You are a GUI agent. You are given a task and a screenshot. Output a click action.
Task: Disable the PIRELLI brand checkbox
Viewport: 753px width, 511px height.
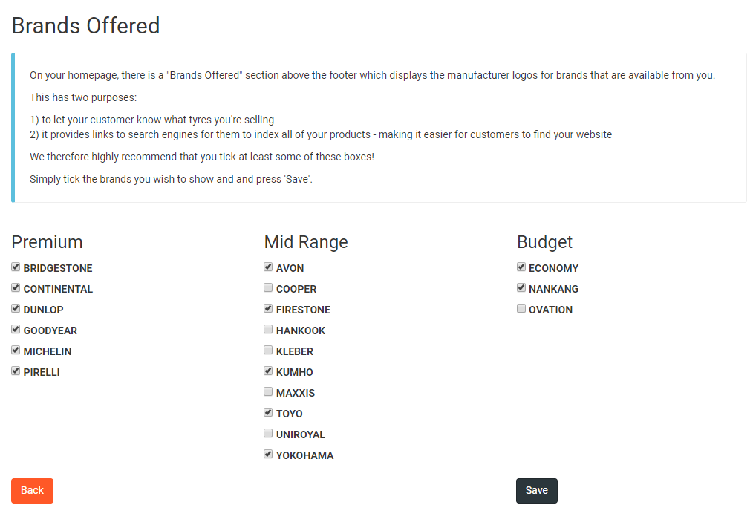click(x=16, y=371)
